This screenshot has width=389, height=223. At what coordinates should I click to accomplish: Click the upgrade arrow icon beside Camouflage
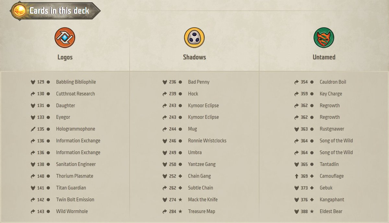(296, 176)
